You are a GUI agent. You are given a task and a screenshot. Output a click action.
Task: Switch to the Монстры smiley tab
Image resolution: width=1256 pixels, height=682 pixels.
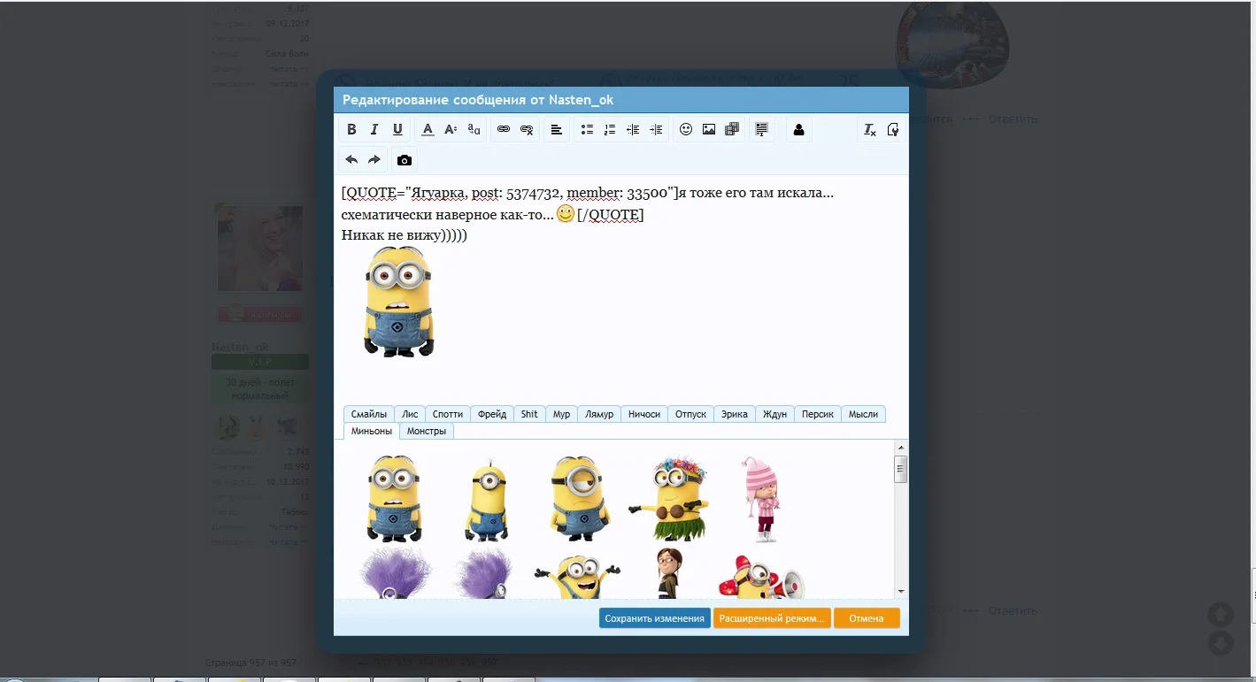(427, 431)
